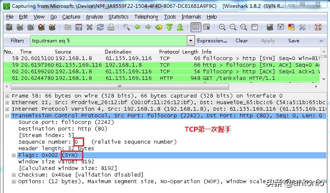
Task: Restart the running capture icon
Action: pos(52,27)
